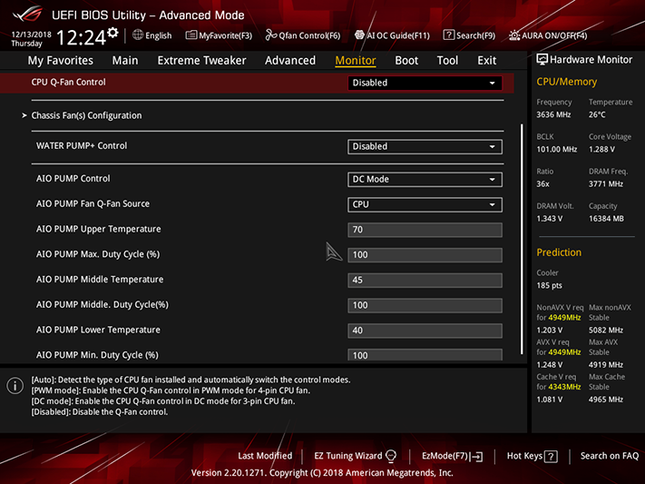The height and width of the screenshot is (484, 645).
Task: Click AIO PUMP Middle. Duty Cycle field
Action: pos(425,305)
